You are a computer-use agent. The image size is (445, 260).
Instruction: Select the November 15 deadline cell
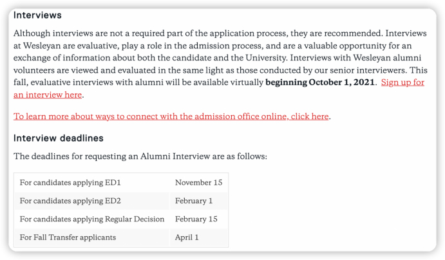tap(198, 183)
